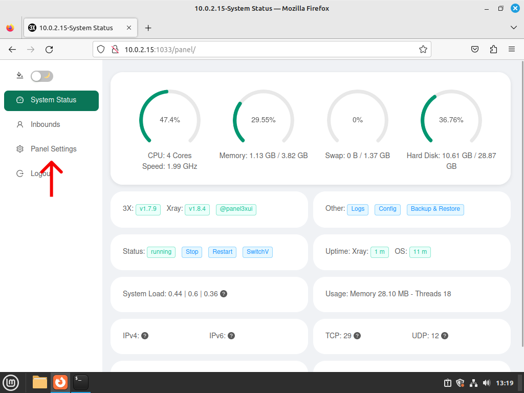524x393 pixels.
Task: Stop the Xray service
Action: point(192,252)
